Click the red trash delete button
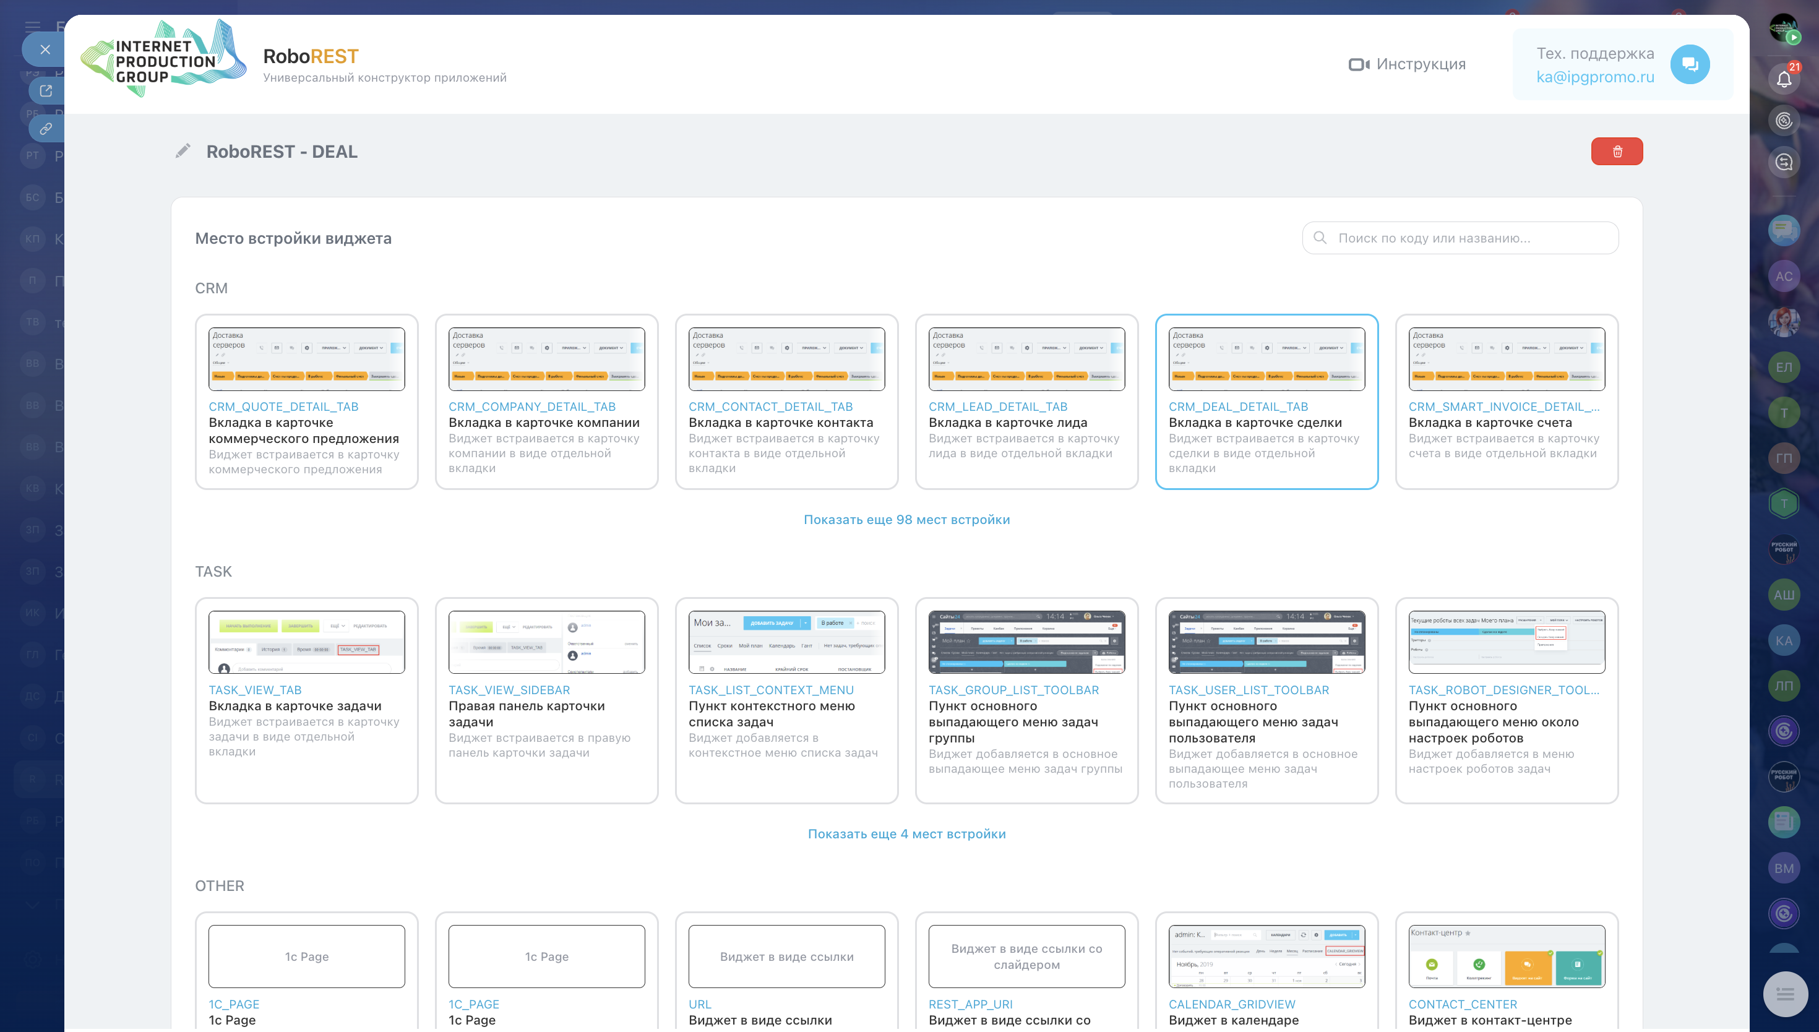 pyautogui.click(x=1616, y=152)
